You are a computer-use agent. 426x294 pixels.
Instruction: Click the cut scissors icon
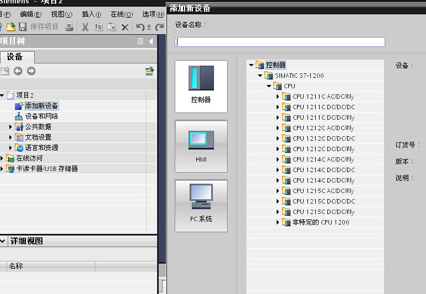pos(85,27)
